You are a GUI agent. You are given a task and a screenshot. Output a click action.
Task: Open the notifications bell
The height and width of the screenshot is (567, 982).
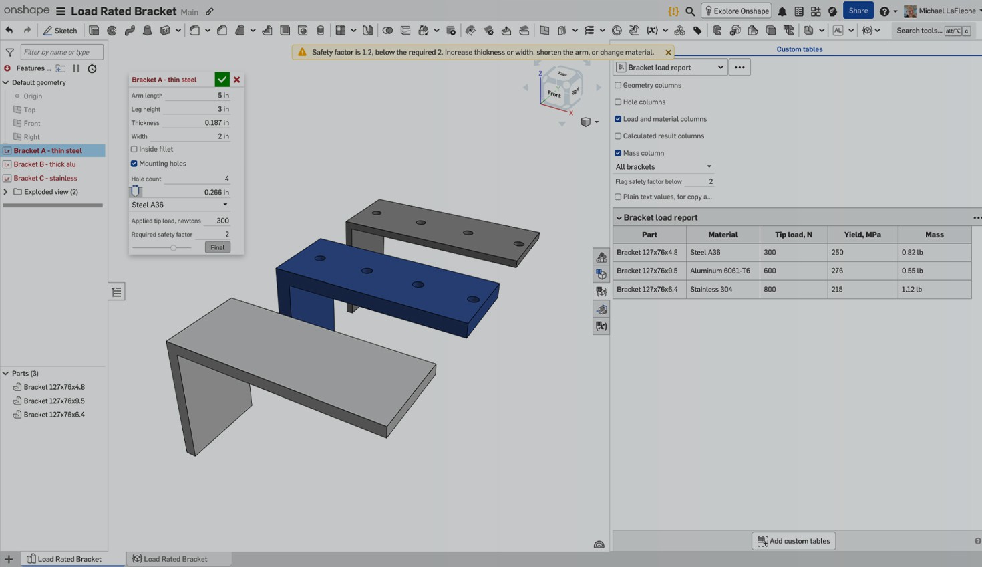(782, 11)
